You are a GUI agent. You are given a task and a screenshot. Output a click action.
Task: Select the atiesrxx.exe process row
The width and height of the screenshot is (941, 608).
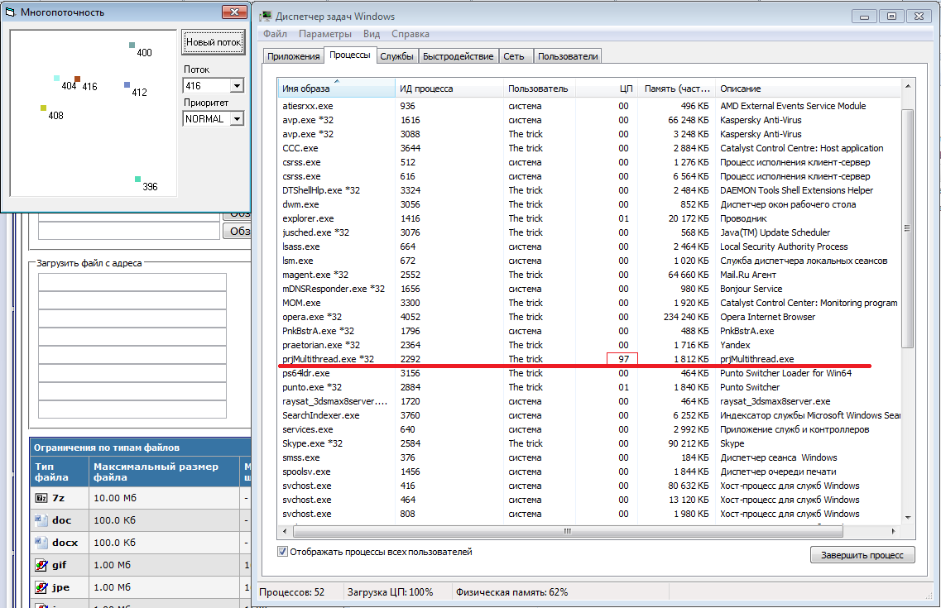589,106
